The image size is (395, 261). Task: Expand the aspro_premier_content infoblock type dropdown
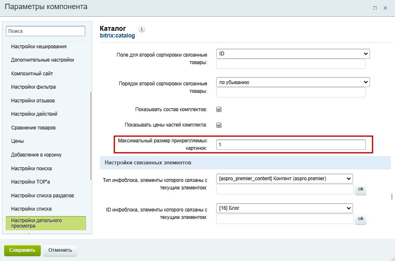click(x=284, y=179)
